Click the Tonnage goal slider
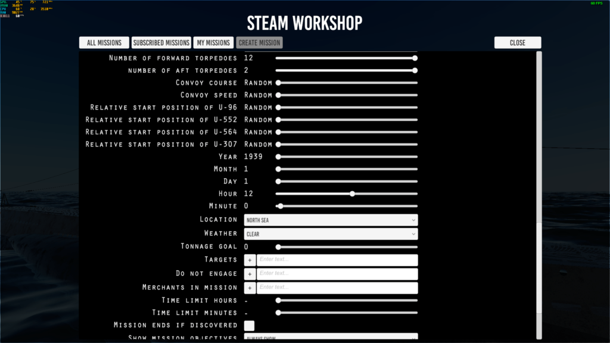The height and width of the screenshot is (343, 610). pos(346,247)
